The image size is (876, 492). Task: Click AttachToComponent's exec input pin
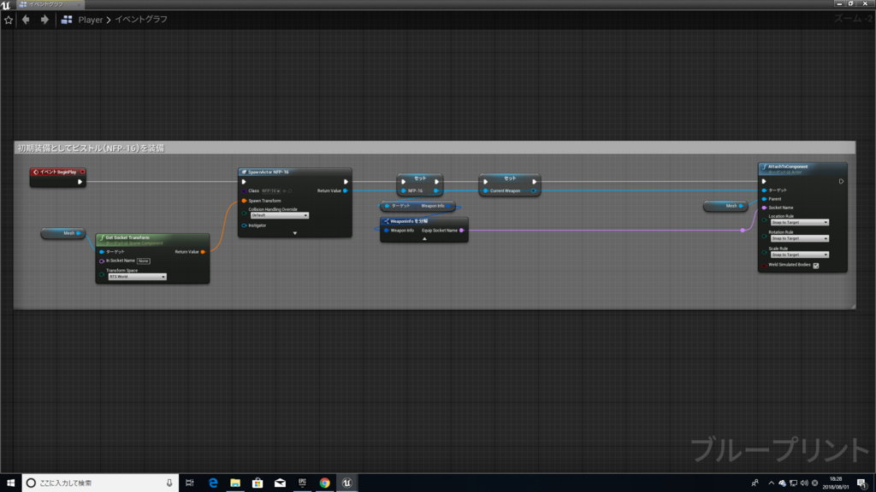tap(764, 181)
